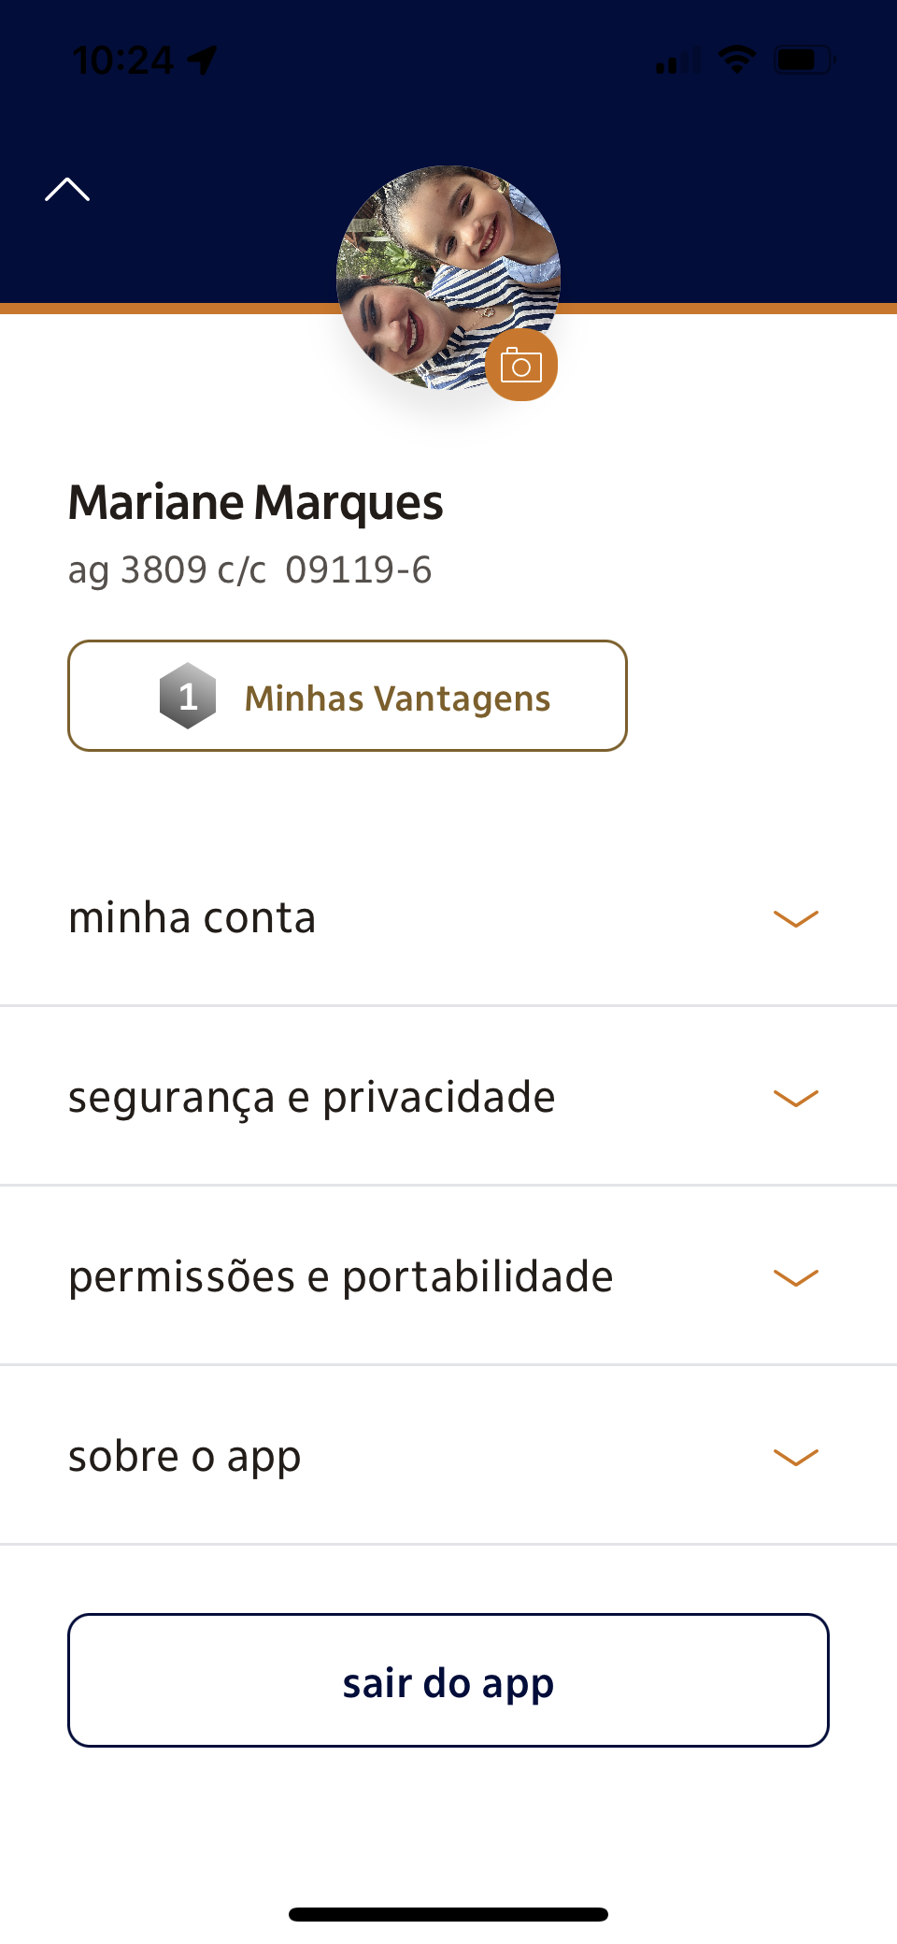The width and height of the screenshot is (897, 1944).
Task: Open the minha conta section label
Action: [x=192, y=917]
